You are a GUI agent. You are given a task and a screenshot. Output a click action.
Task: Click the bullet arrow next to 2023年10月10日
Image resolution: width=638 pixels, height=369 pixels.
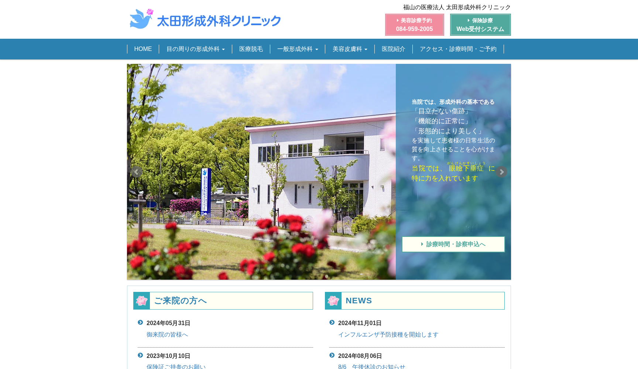pyautogui.click(x=140, y=355)
